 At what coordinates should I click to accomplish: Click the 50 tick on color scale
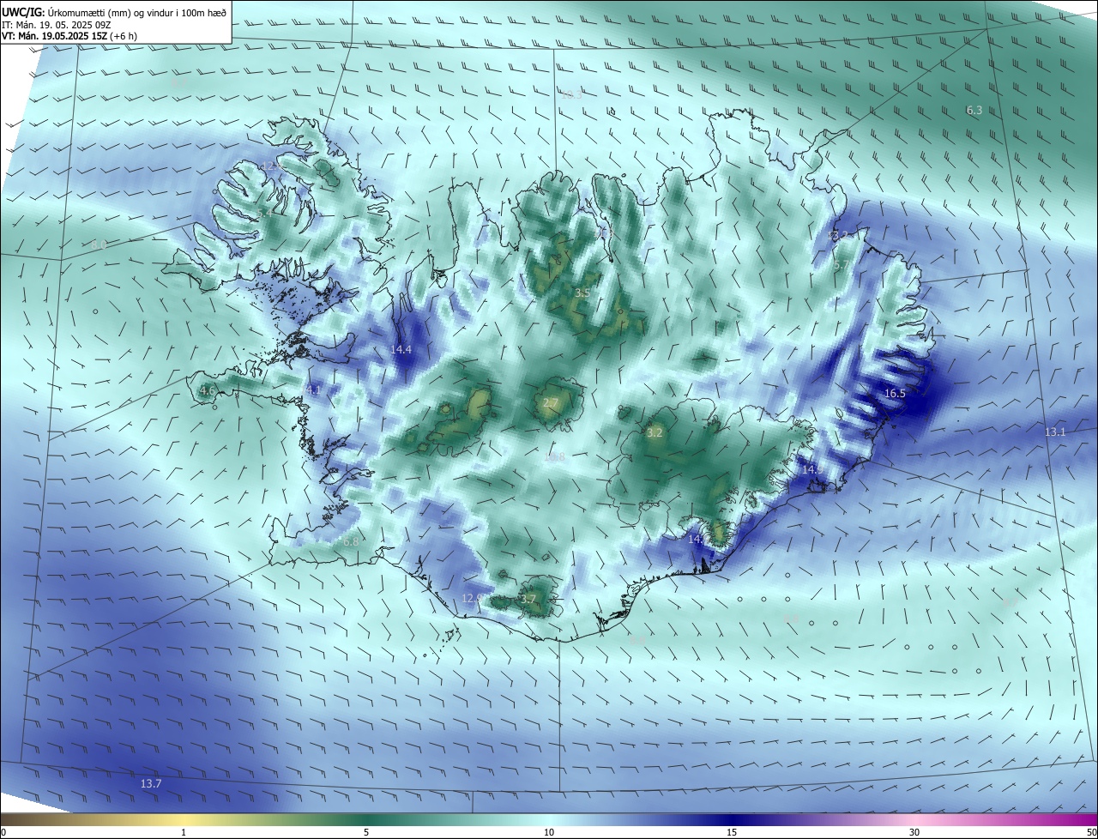click(1091, 832)
